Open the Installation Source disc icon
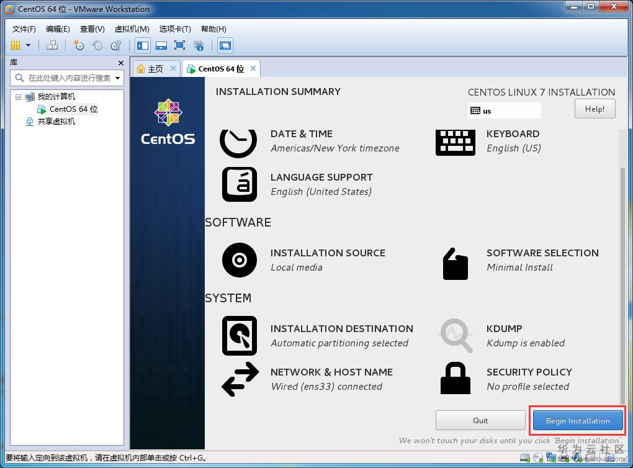 (240, 260)
